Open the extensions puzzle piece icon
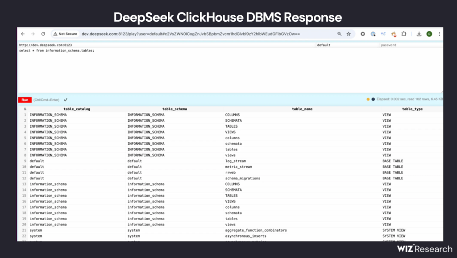 tap(404, 34)
